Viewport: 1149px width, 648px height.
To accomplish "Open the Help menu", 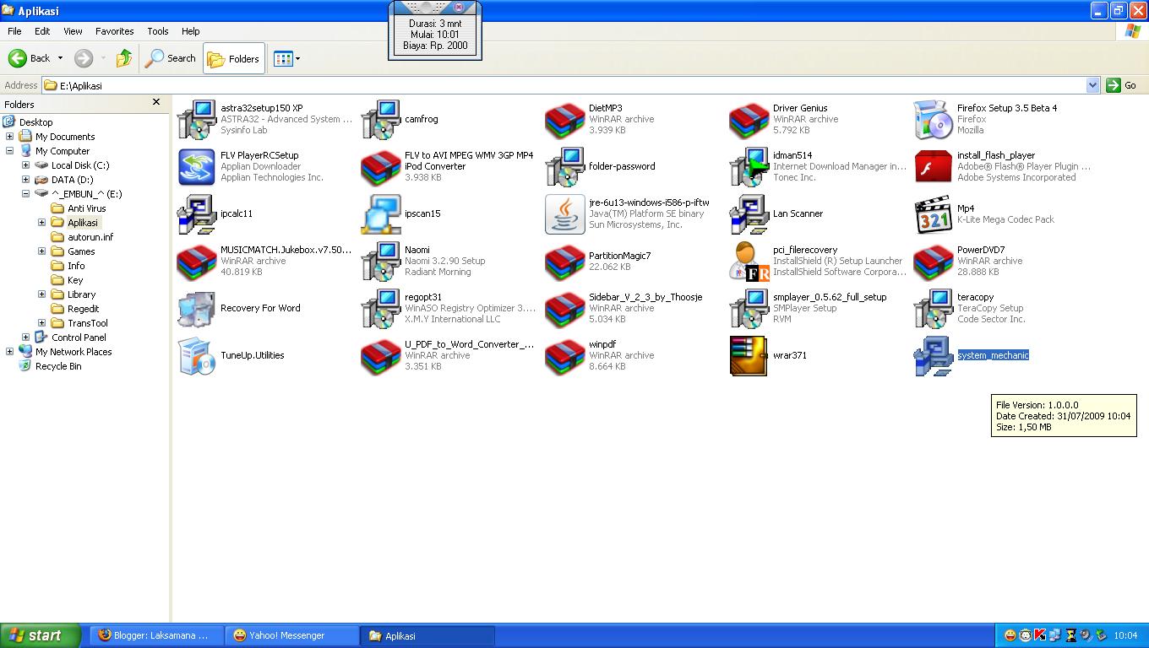I will 191,31.
